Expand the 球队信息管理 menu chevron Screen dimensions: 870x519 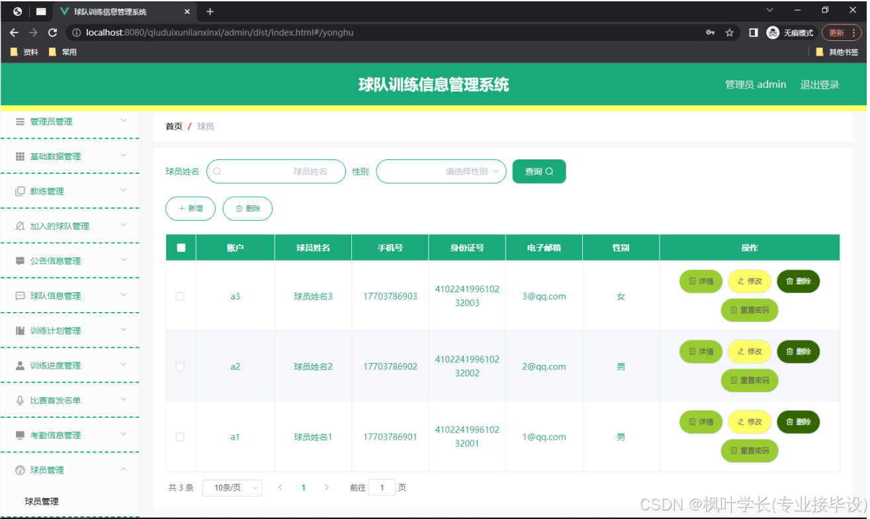tap(123, 295)
